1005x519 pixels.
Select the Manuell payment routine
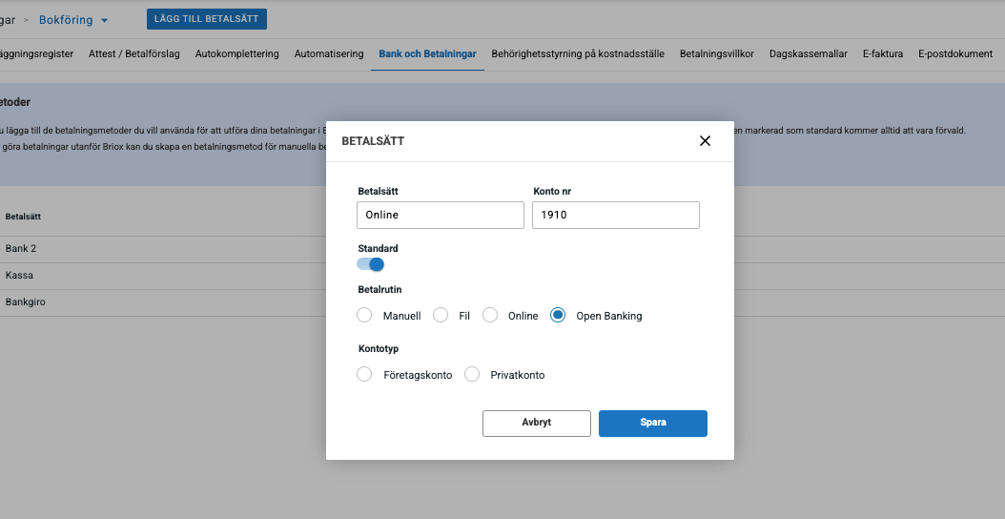coord(364,316)
